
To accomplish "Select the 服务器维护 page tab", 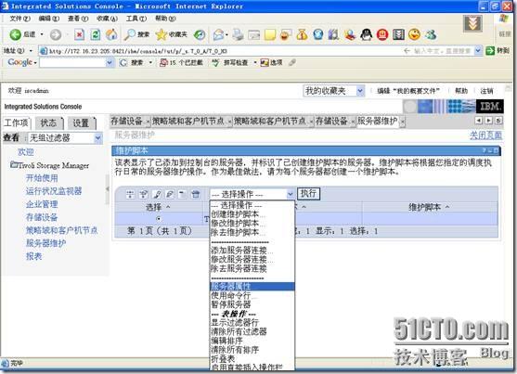I will [x=378, y=121].
